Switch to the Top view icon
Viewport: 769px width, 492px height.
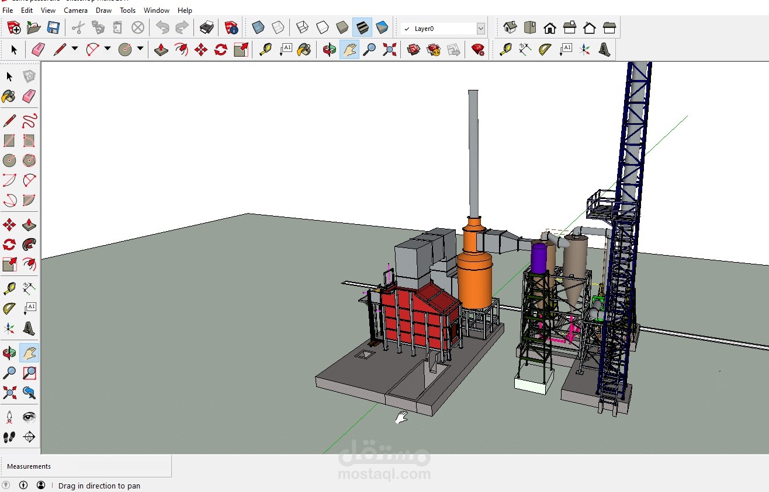tap(530, 27)
